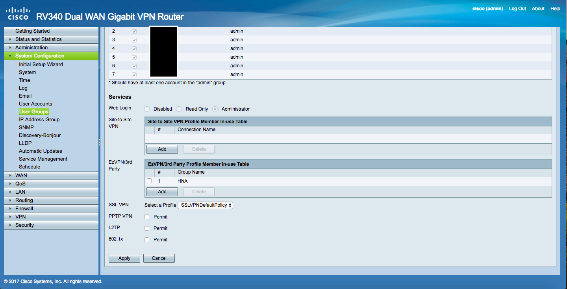Click sidebar splitter handle
Image resolution: width=567 pixels, height=289 pixels.
coord(100,143)
